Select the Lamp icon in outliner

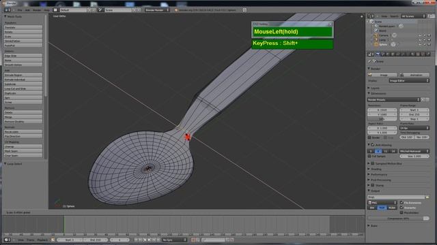point(376,39)
